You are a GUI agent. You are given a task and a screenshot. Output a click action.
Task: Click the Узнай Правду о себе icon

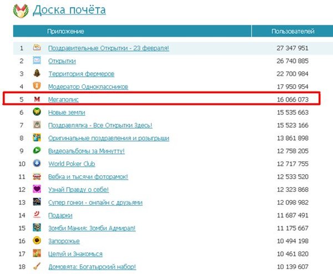tap(37, 189)
